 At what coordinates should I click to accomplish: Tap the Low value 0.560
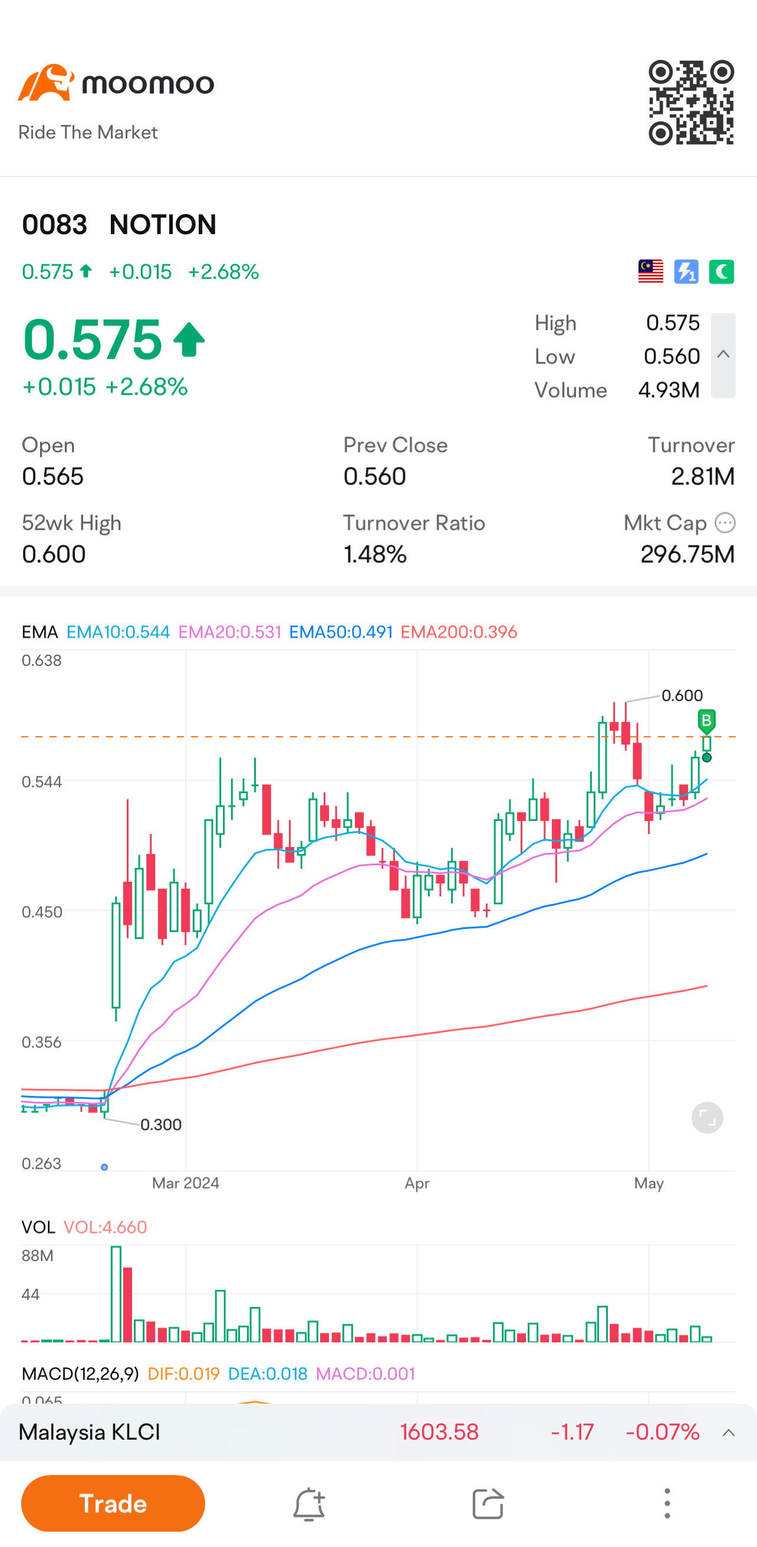[x=672, y=357]
